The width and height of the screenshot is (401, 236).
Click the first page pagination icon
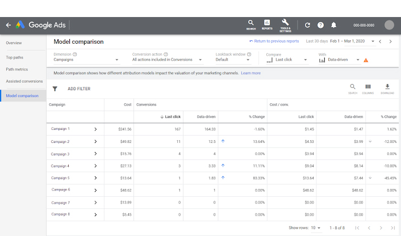357,228
